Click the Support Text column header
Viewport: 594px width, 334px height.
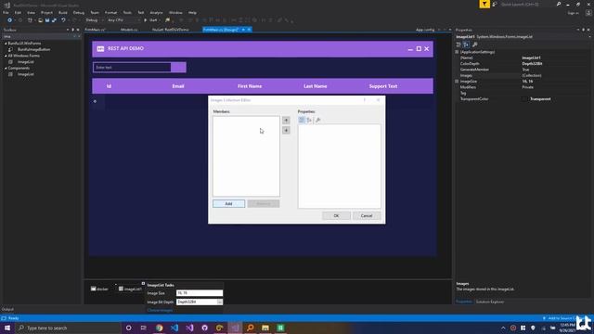tap(383, 86)
